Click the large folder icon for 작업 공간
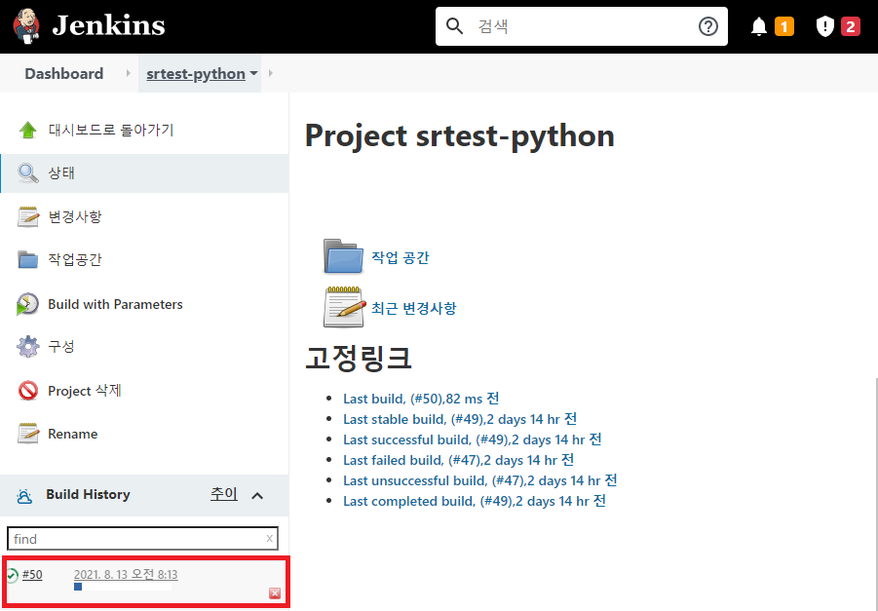878x611 pixels. click(x=343, y=256)
